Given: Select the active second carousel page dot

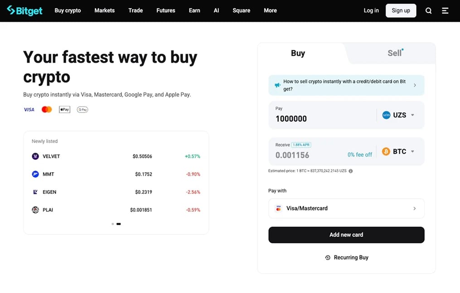Looking at the screenshot, I should tap(119, 224).
